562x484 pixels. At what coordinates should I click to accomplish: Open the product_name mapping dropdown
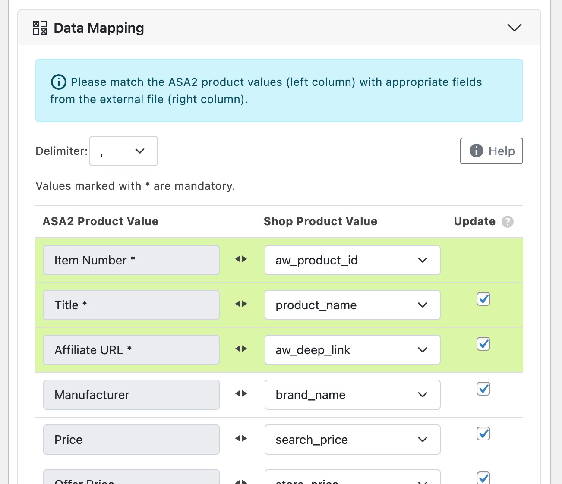(352, 305)
